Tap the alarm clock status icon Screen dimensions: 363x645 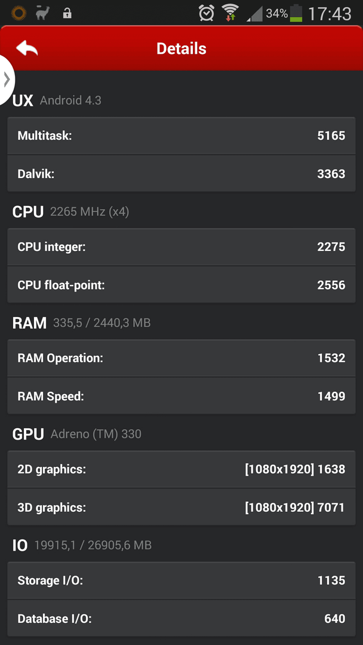click(x=207, y=13)
